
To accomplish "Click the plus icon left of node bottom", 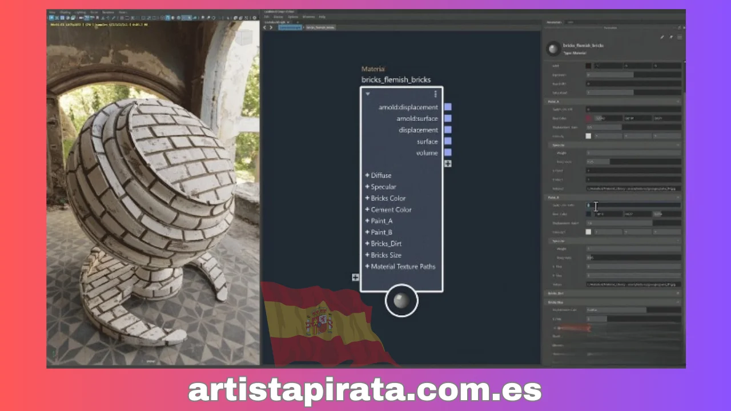I will pos(355,277).
